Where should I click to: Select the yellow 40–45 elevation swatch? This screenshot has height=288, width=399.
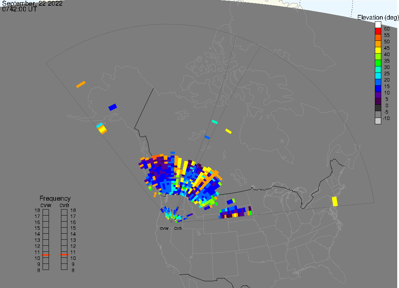tap(378, 50)
